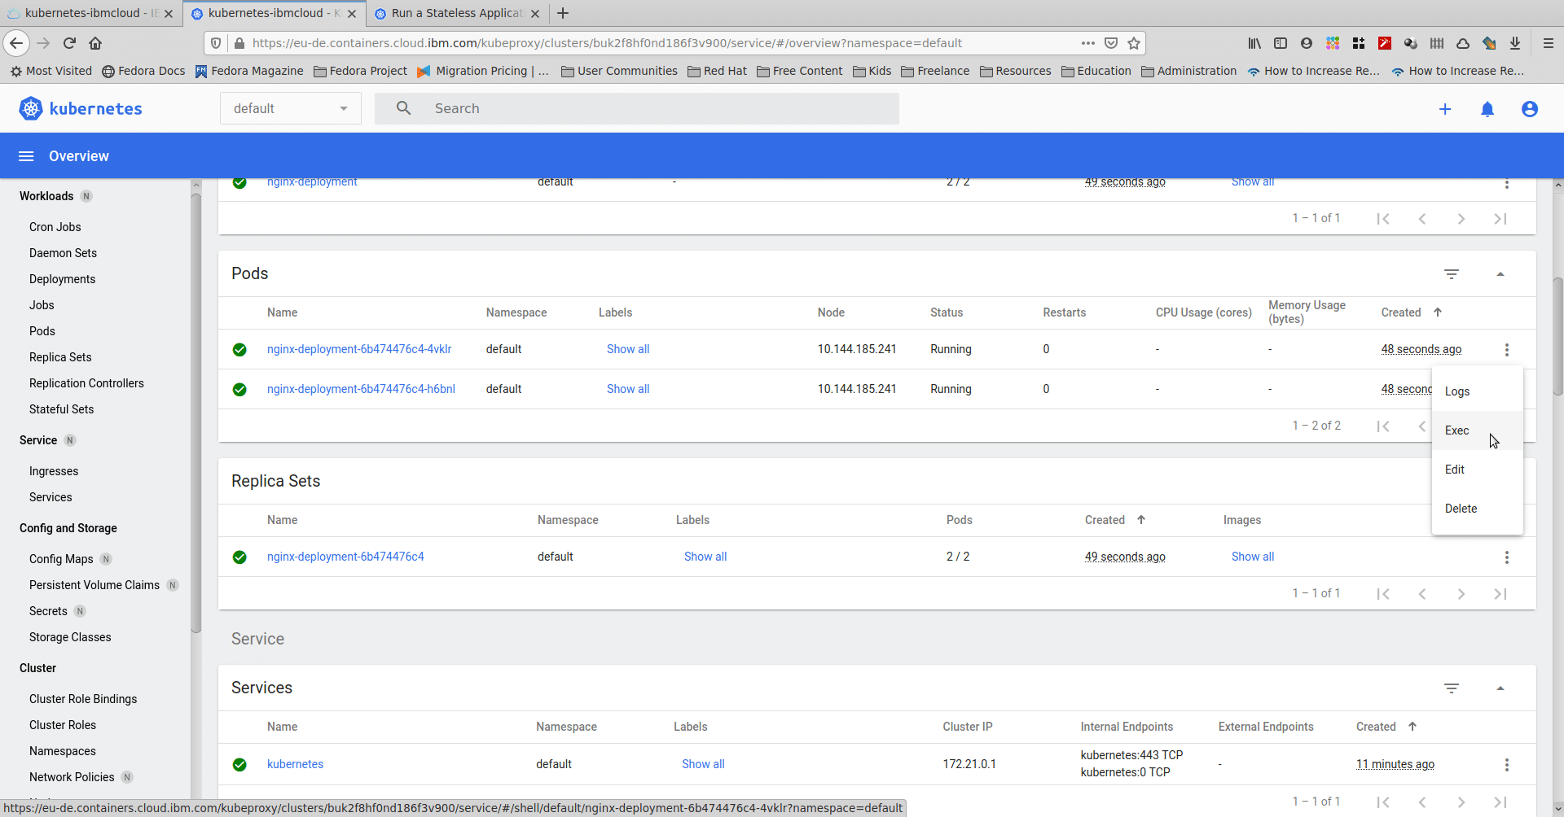Open Deployments in the sidebar
Screen dimensions: 1564x817
click(62, 279)
